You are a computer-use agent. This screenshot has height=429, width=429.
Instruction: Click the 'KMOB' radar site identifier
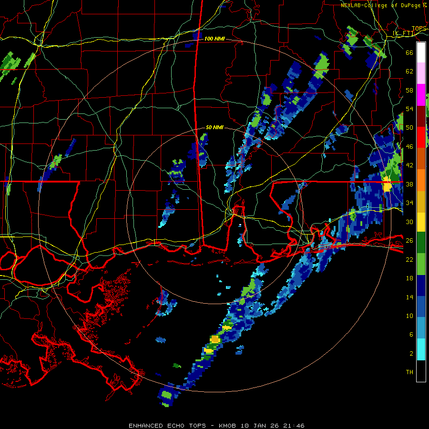coord(227,426)
